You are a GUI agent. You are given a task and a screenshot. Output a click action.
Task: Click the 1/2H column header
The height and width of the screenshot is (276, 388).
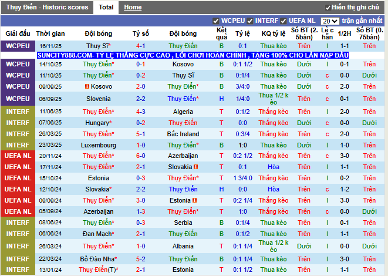345,33
